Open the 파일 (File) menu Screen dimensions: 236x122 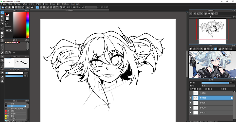coord(3,4)
